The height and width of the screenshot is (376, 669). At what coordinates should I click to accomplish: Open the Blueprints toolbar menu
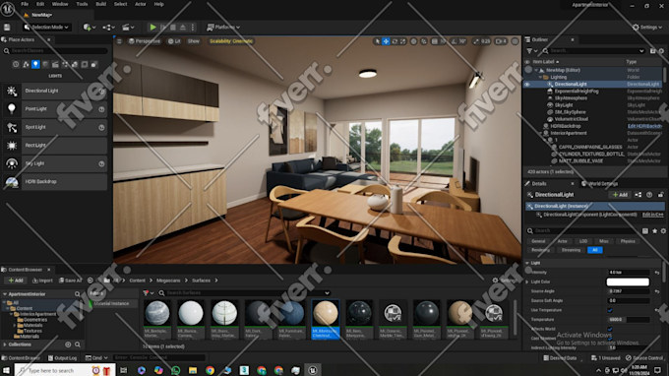click(x=108, y=28)
